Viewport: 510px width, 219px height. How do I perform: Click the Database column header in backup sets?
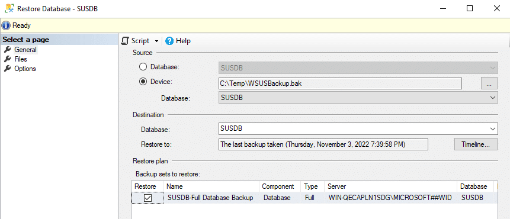pyautogui.click(x=475, y=186)
